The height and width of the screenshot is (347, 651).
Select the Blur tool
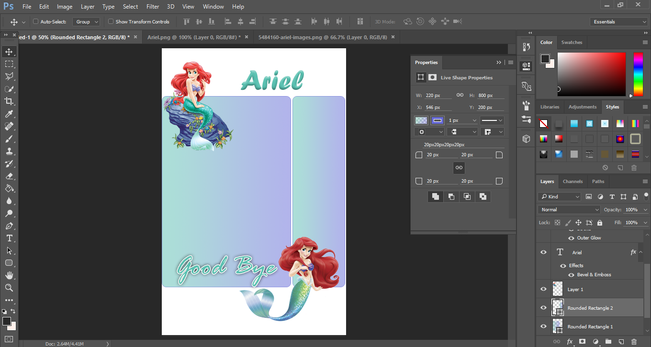click(9, 201)
